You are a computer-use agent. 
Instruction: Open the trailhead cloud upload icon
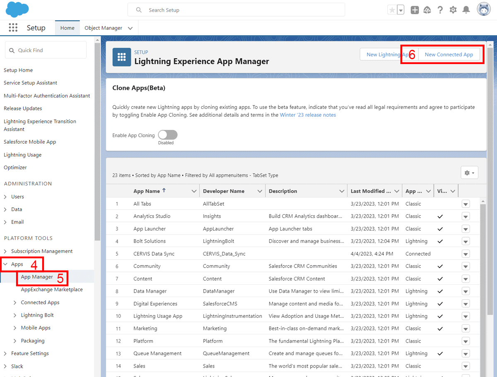(427, 9)
